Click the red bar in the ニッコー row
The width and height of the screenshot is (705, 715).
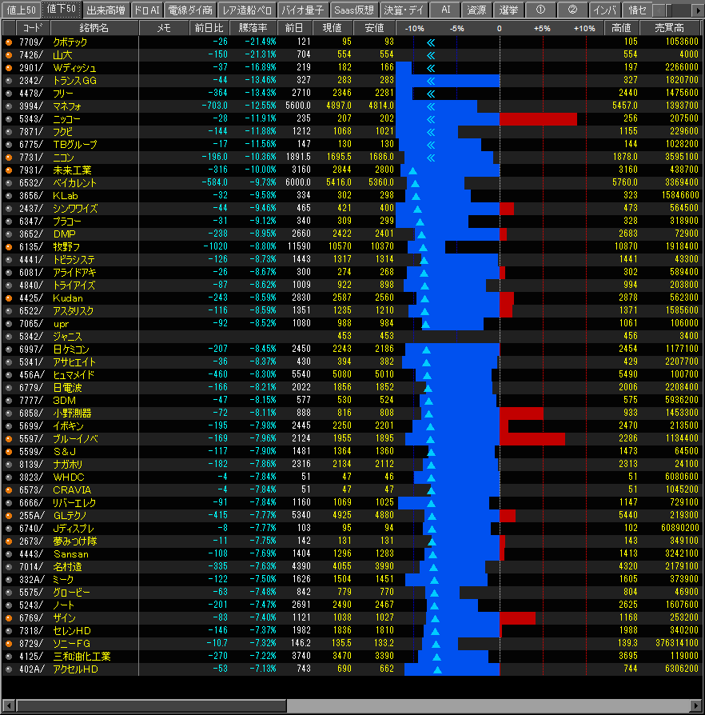point(538,119)
